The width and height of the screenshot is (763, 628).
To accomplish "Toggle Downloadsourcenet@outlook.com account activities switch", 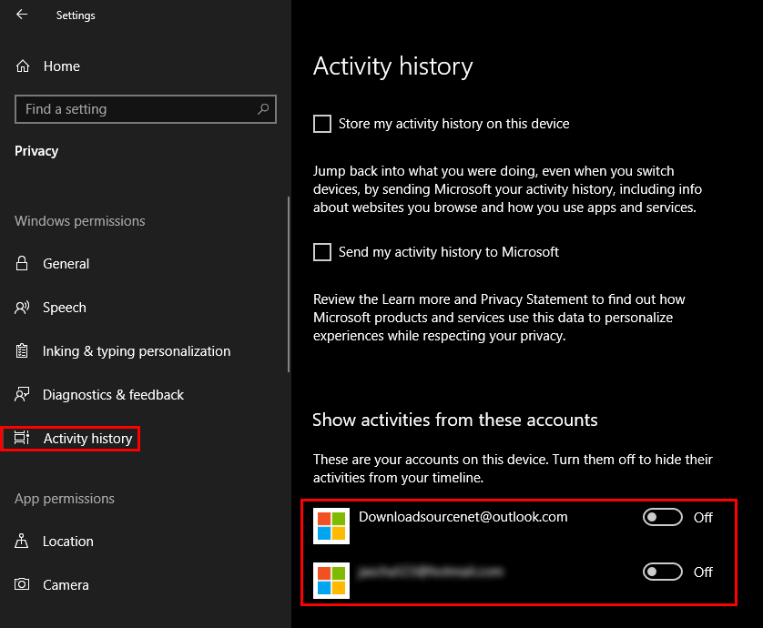I will (663, 517).
